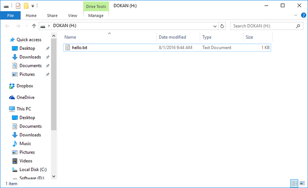Image resolution: width=308 pixels, height=188 pixels.
Task: Expand the address bar breadcrumb chevron
Action: pyautogui.click(x=49, y=26)
